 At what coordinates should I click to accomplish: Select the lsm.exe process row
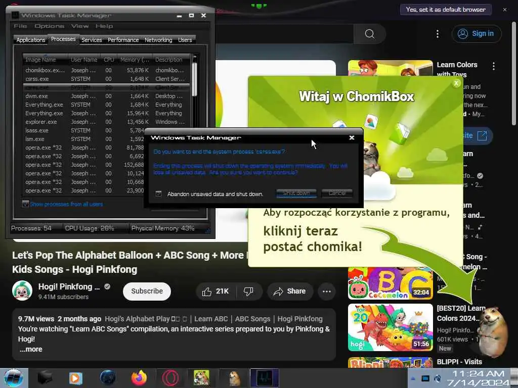pyautogui.click(x=84, y=139)
